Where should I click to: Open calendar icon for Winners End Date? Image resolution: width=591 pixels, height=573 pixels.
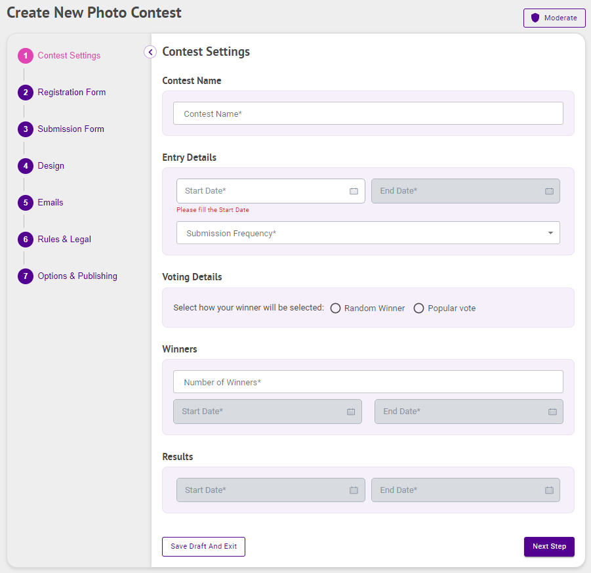point(552,412)
